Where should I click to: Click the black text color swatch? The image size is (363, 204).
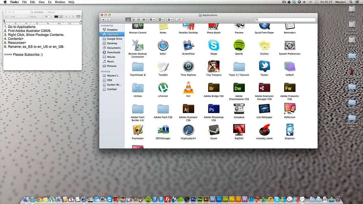tap(56, 17)
